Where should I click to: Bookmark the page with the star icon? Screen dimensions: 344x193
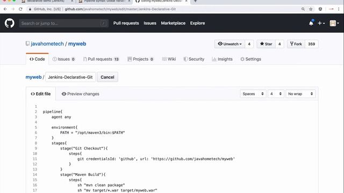tap(311, 9)
